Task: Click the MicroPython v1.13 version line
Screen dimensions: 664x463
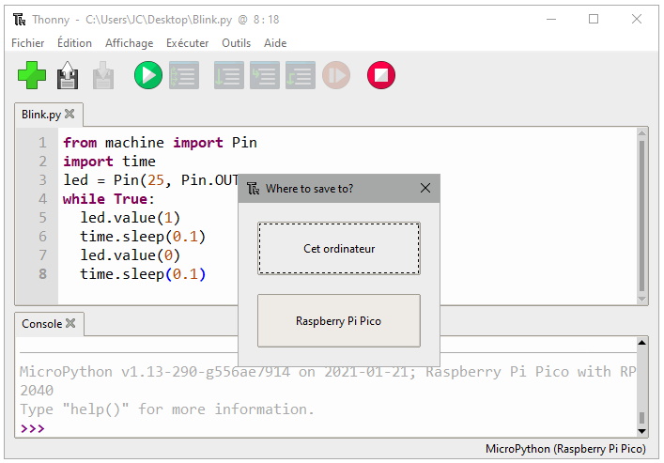Action: tap(328, 372)
